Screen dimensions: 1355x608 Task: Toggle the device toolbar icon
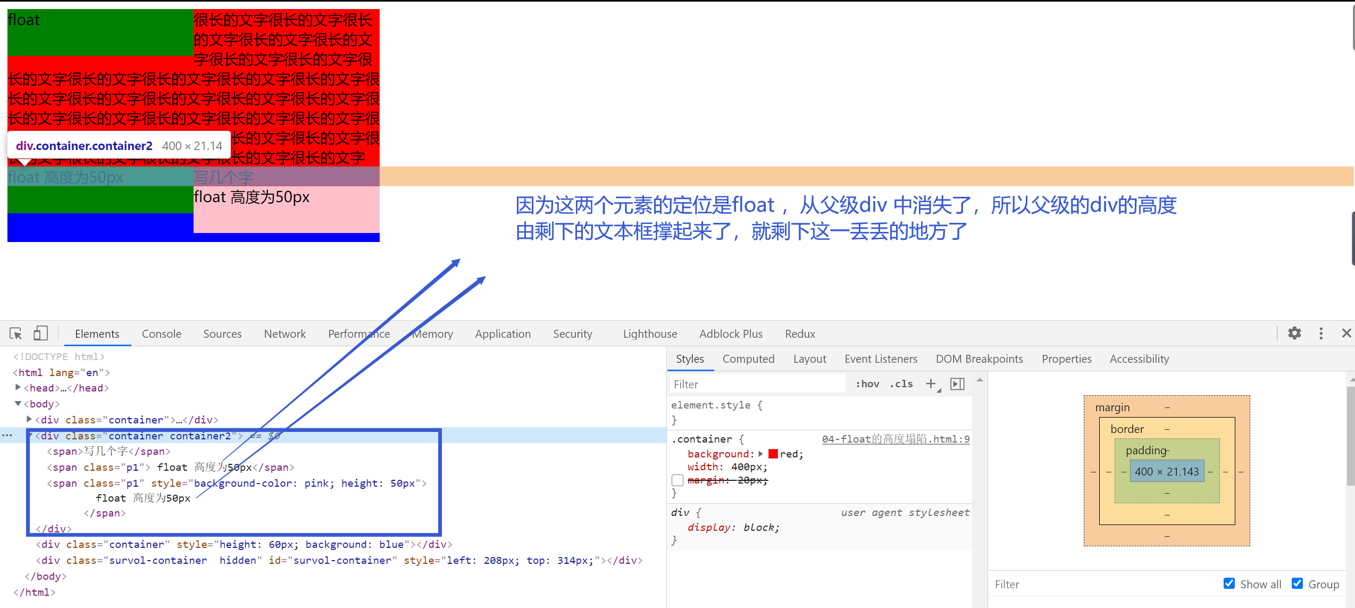pos(40,334)
